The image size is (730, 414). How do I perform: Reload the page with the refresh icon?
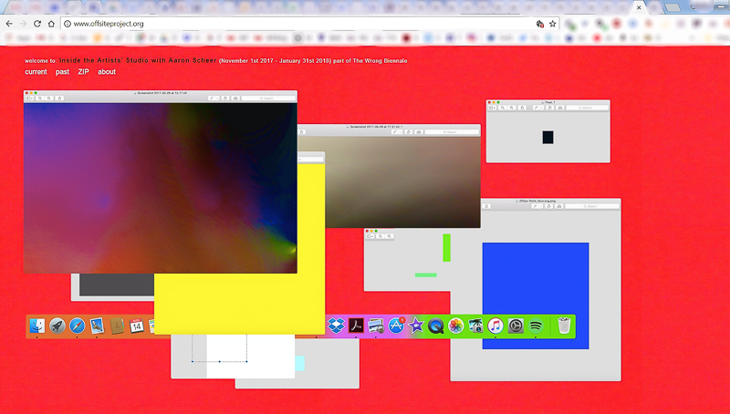point(36,24)
